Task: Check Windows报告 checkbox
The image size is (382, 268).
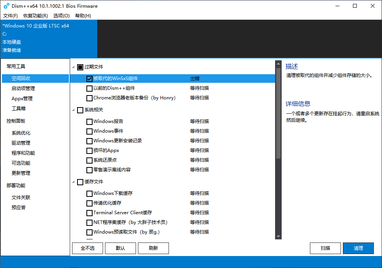Action: tap(89, 121)
